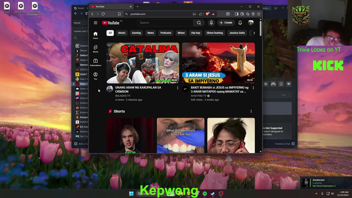Show hidden tray icons chevron
Image resolution: width=352 pixels, height=198 pixels.
pos(316,194)
